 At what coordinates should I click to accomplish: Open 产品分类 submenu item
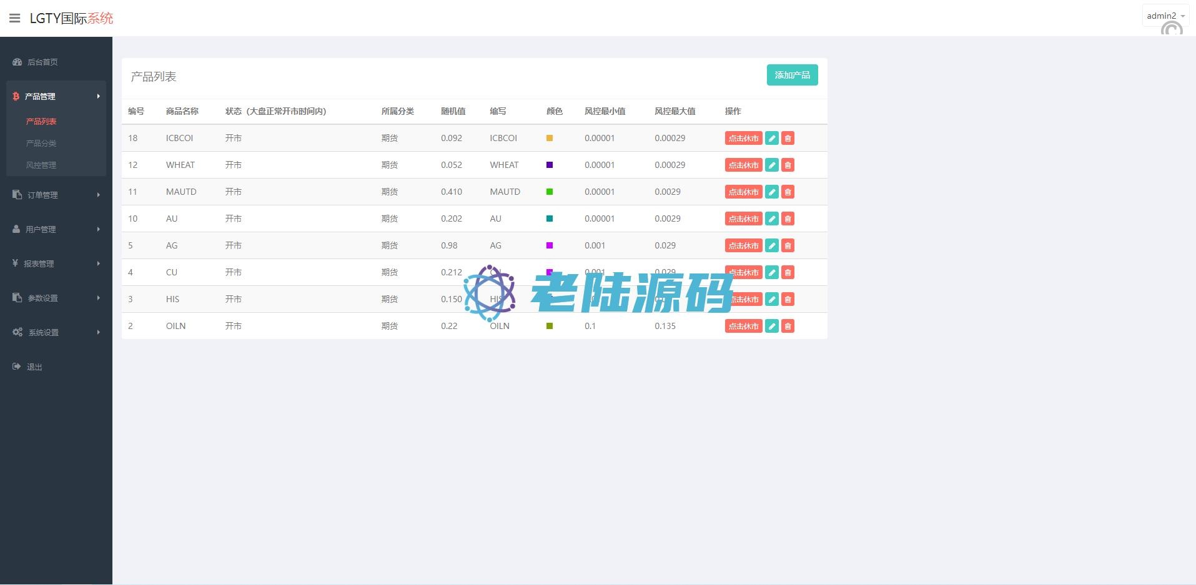41,143
